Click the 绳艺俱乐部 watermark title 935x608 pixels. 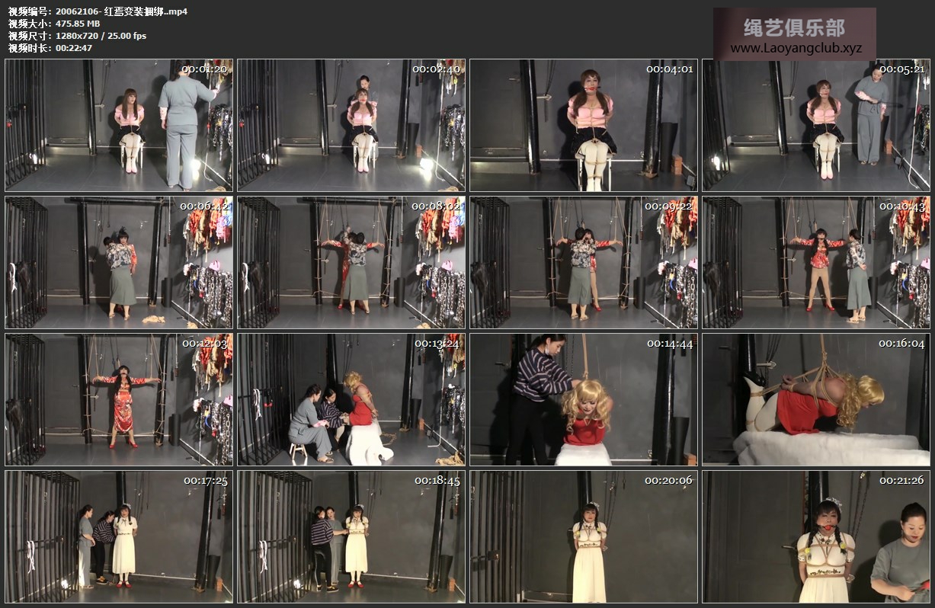tap(794, 27)
